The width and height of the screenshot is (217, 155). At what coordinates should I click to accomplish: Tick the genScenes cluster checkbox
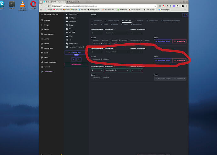[92, 43]
